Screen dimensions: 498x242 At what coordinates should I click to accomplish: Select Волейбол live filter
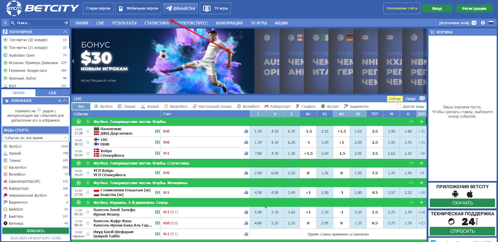pyautogui.click(x=248, y=106)
